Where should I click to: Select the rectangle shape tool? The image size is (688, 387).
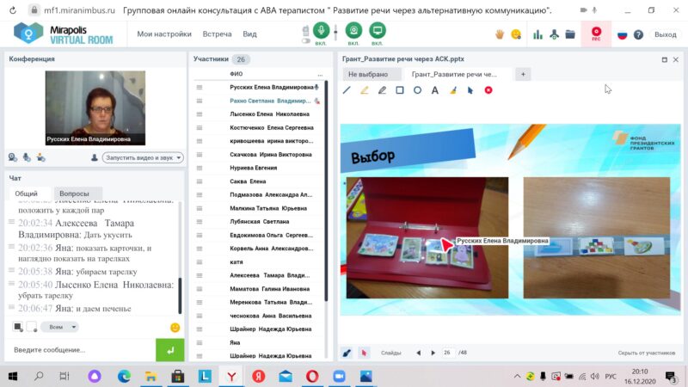[400, 90]
